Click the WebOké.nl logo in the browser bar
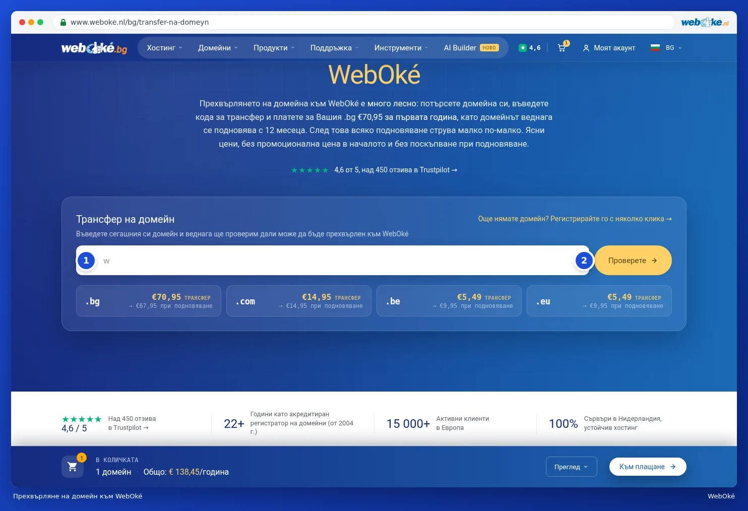Screen dimensions: 748x511 [705, 22]
